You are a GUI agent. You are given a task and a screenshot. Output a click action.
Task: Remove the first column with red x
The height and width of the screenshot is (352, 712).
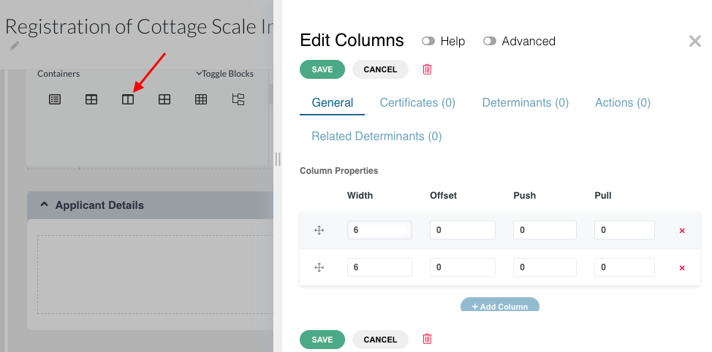click(x=681, y=231)
